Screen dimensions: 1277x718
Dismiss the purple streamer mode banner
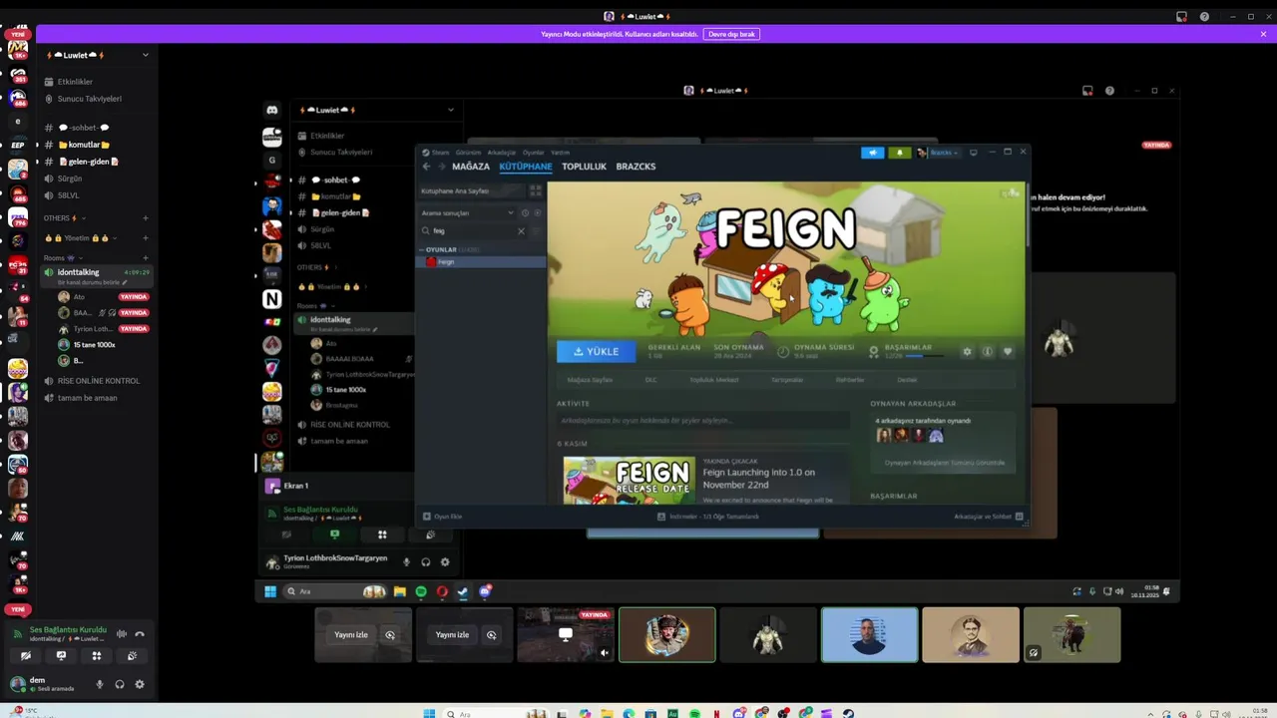pos(1263,34)
